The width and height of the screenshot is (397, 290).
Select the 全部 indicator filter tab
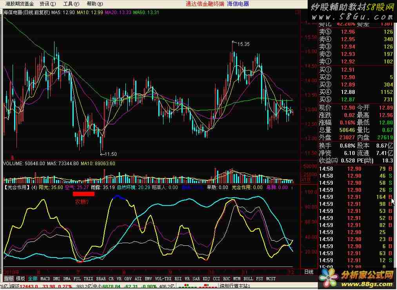[33, 279]
